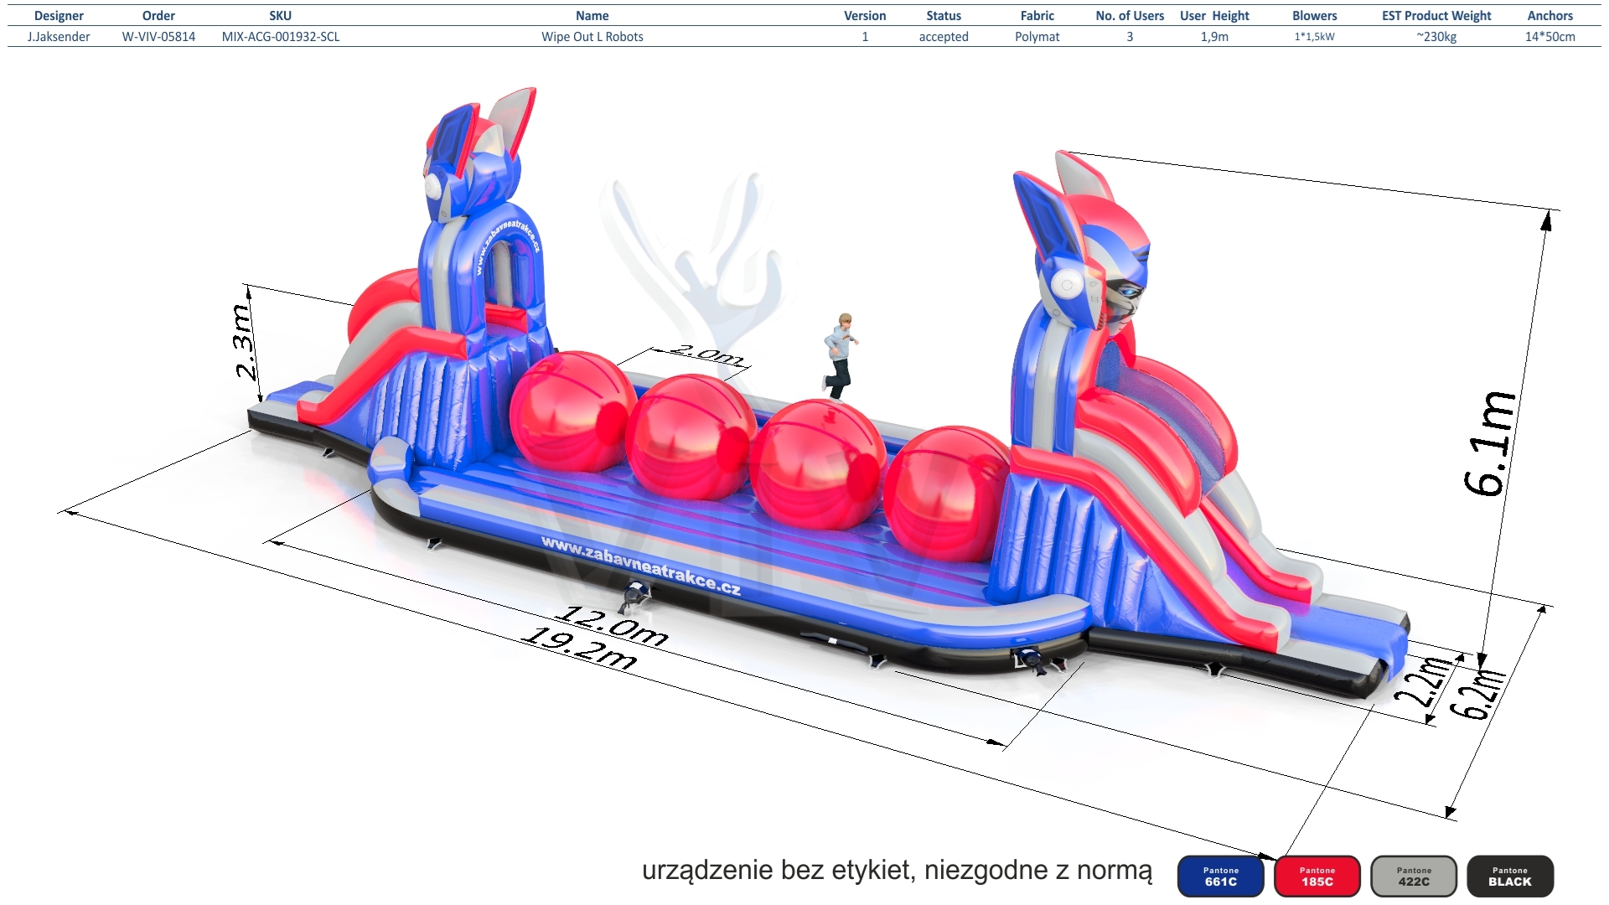This screenshot has width=1609, height=905.
Task: Click status value accepted
Action: coord(944,37)
